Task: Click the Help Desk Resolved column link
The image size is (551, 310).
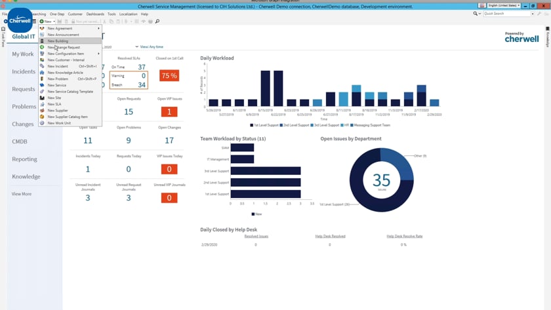Action: pos(331,237)
